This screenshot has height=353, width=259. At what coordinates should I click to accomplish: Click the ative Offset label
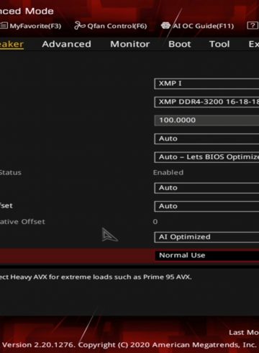pyautogui.click(x=22, y=221)
